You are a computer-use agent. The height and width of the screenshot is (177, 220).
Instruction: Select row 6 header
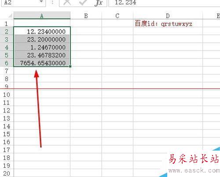tap(7, 63)
